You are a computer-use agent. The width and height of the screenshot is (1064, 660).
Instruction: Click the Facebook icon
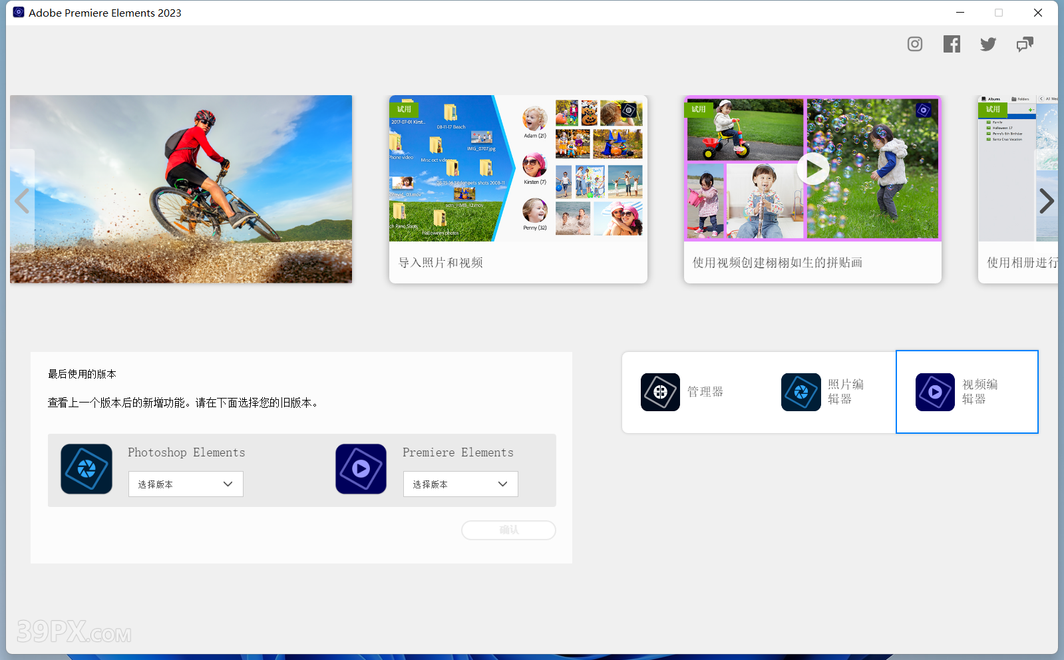click(952, 44)
